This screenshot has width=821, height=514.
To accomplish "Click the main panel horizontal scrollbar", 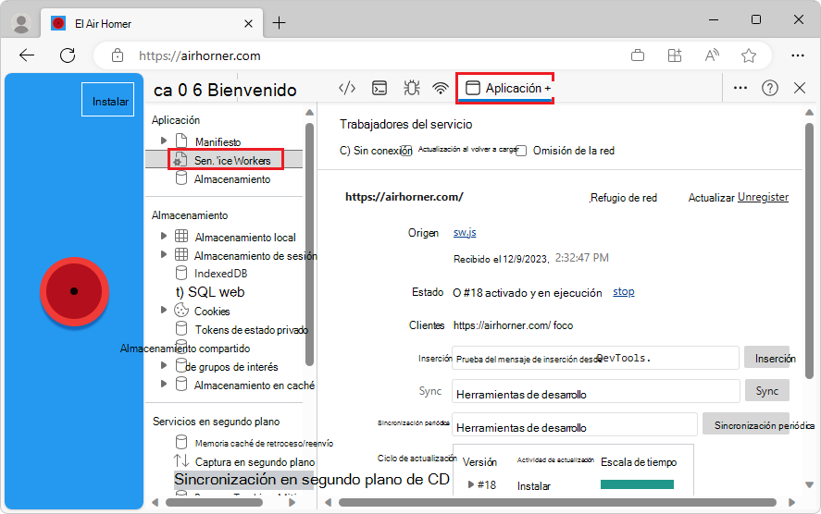I will 557,503.
